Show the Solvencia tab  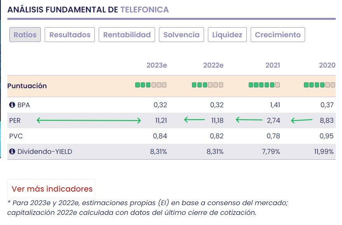pos(181,35)
